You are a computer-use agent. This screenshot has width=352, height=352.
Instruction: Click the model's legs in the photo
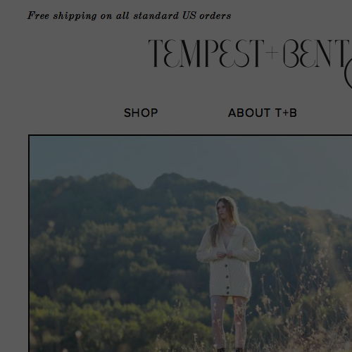[229, 325]
